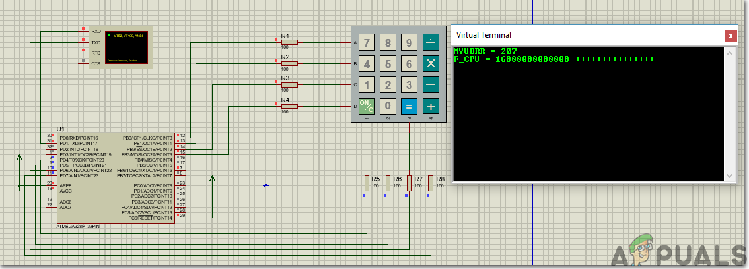Select the Virtual Terminal title bar
749x269 pixels.
point(581,35)
